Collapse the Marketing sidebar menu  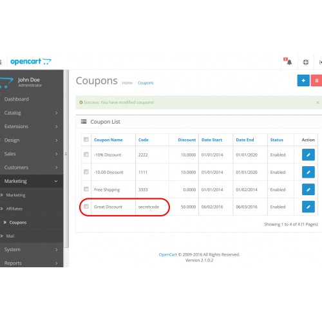coord(32,181)
